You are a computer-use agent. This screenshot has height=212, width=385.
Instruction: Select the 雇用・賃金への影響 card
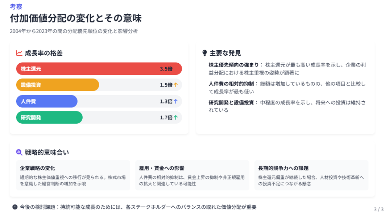click(192, 175)
